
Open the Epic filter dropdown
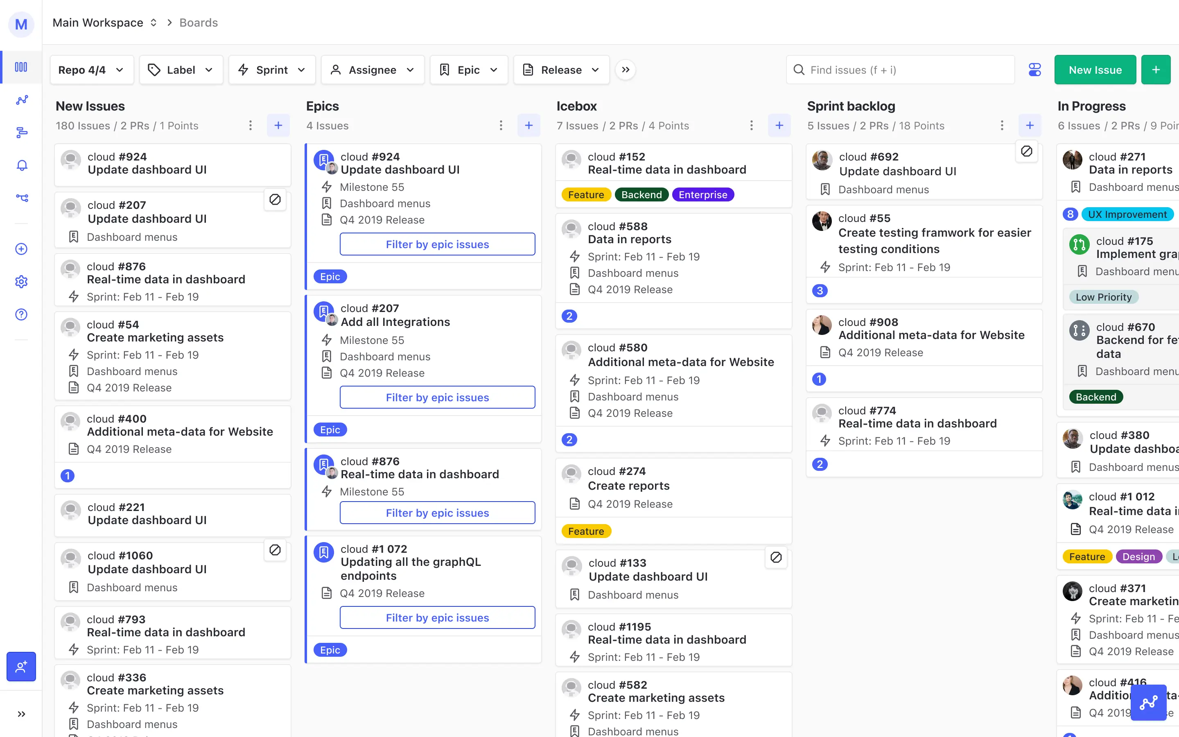coord(469,70)
